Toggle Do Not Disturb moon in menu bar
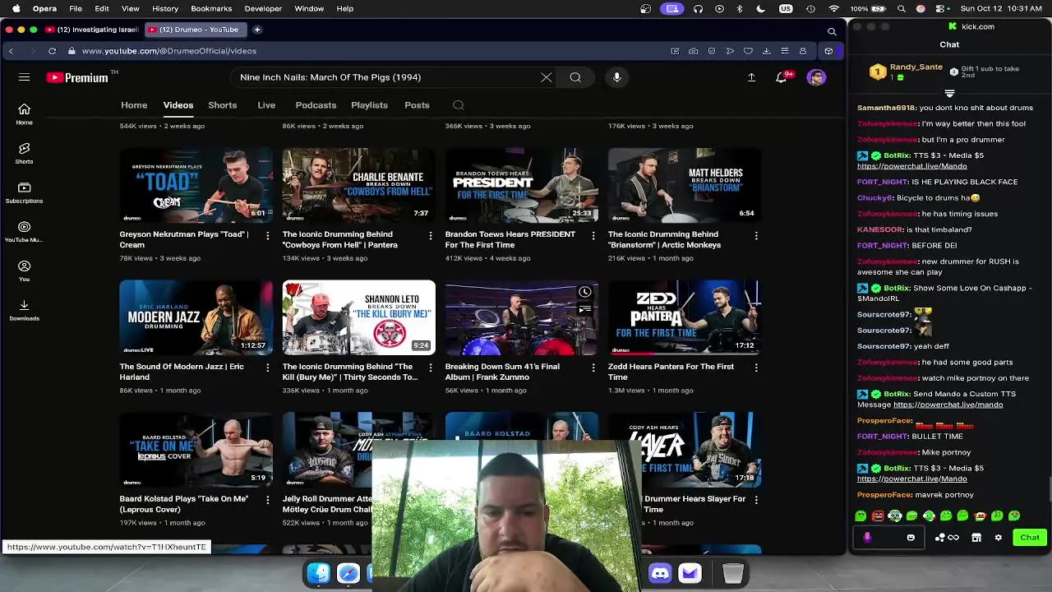 point(761,8)
